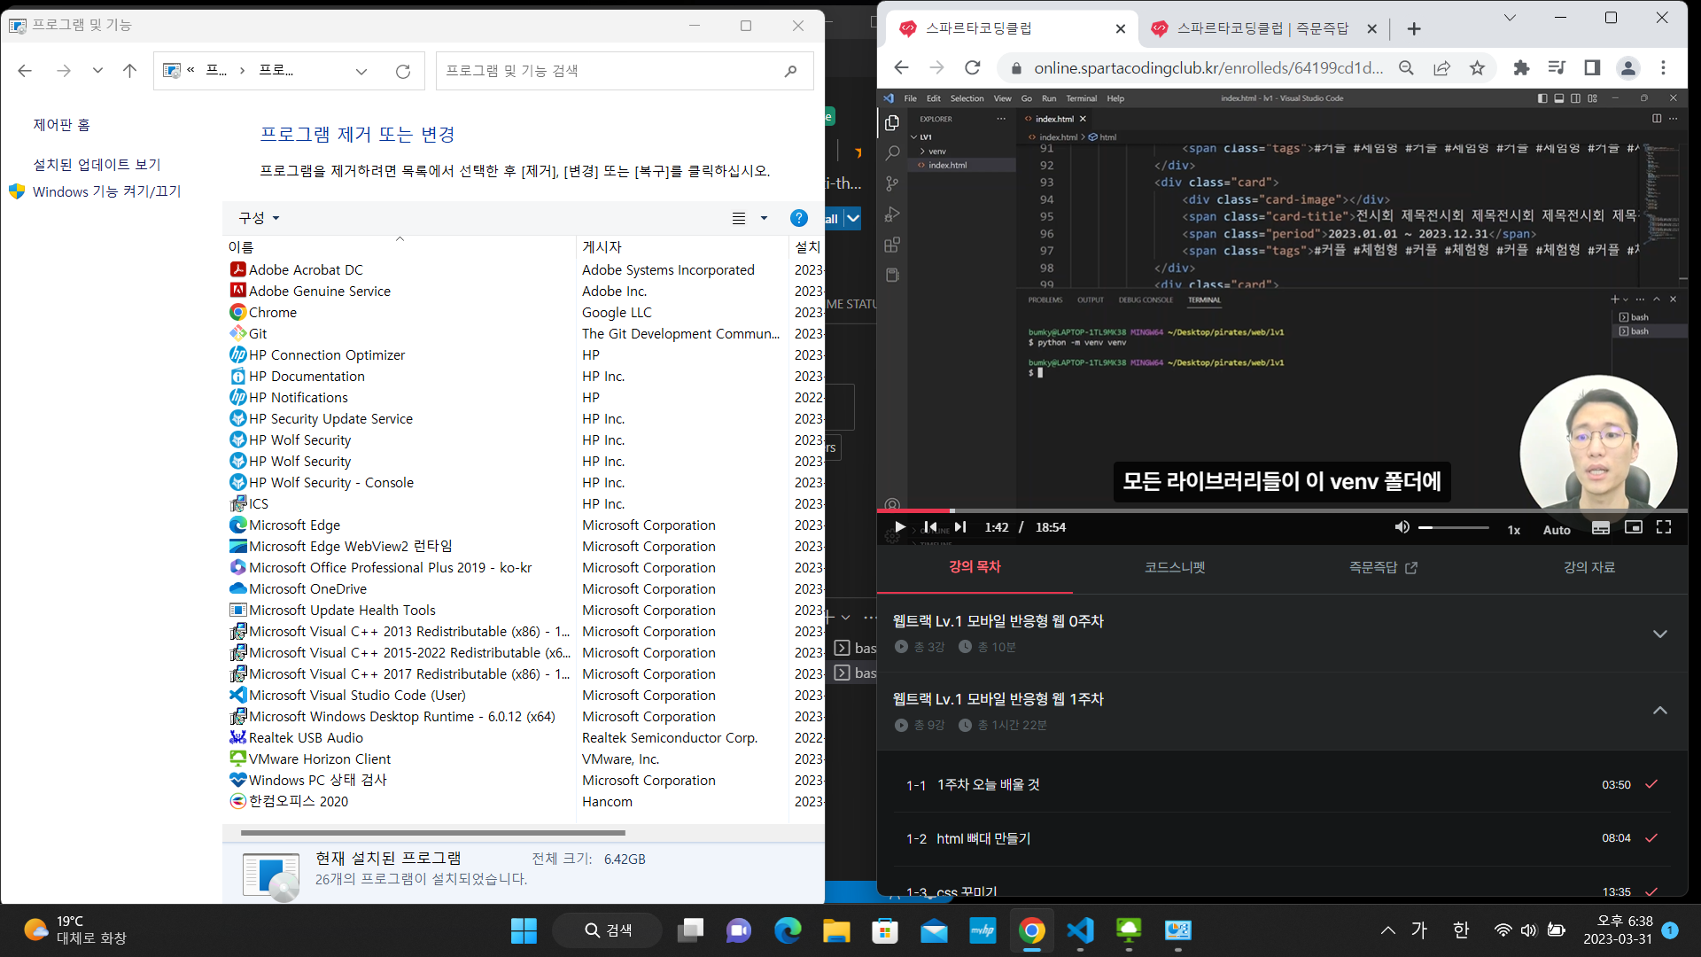Viewport: 1701px width, 957px height.
Task: Refresh the Programs and Features list
Action: 403,71
